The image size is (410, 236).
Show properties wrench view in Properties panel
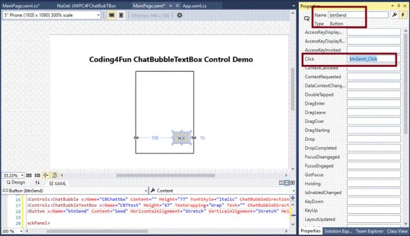pos(395,15)
